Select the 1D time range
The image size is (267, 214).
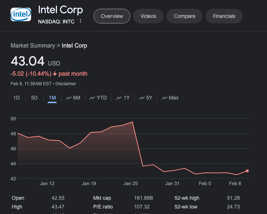[x=16, y=98]
